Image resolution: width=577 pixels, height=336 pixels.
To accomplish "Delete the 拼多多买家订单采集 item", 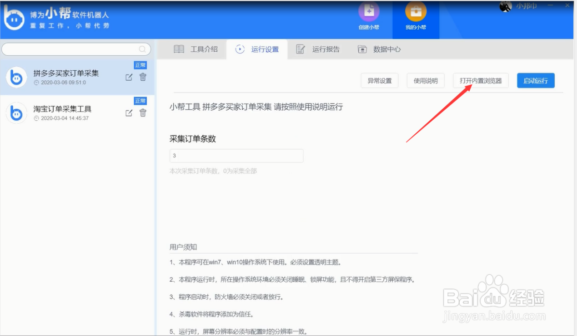I will [x=143, y=77].
